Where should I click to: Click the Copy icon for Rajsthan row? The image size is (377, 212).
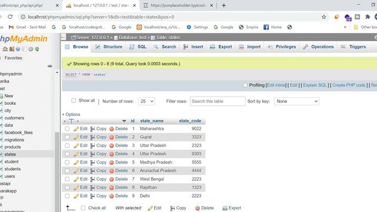coord(92,188)
